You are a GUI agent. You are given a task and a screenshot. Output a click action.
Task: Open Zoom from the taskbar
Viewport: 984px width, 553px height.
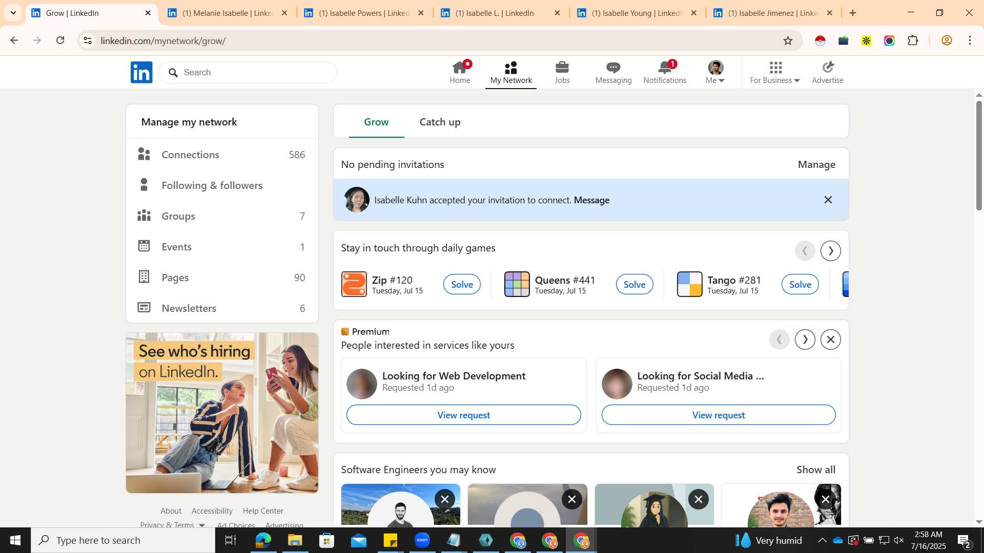422,540
